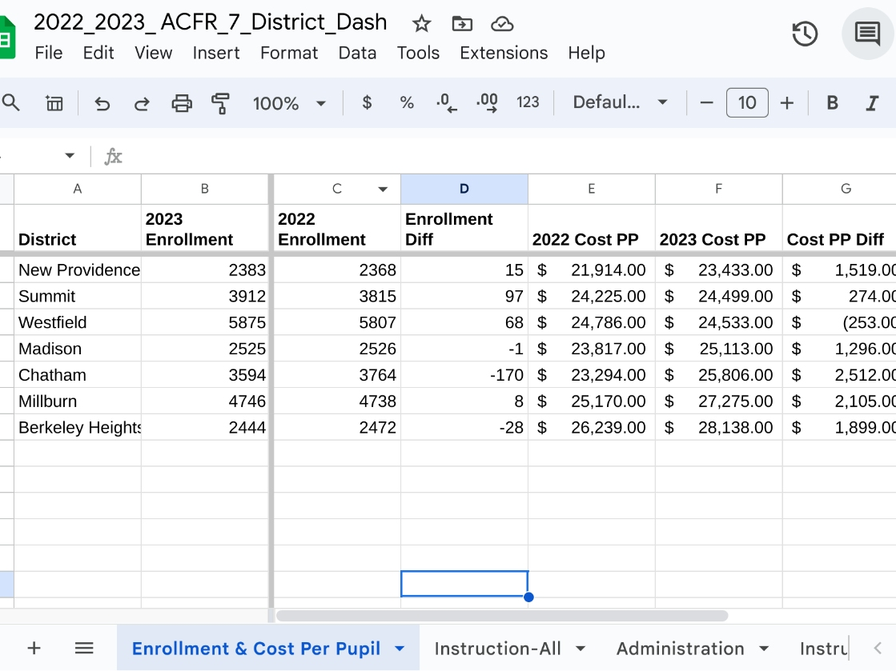Open Enrollment & Cost Per Pupil tab dropdown
This screenshot has height=671, width=896.
[x=400, y=649]
